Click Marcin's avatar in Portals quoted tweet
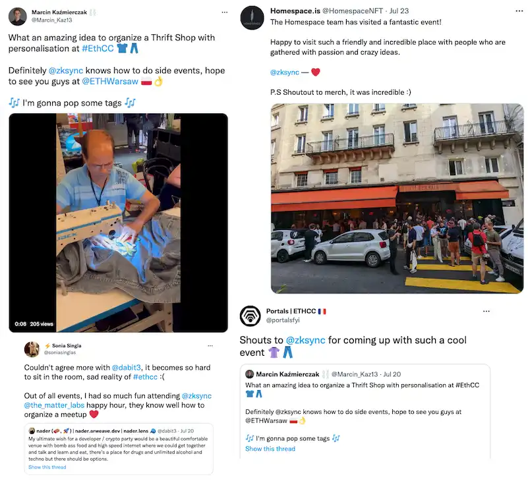528x483 pixels. 250,374
